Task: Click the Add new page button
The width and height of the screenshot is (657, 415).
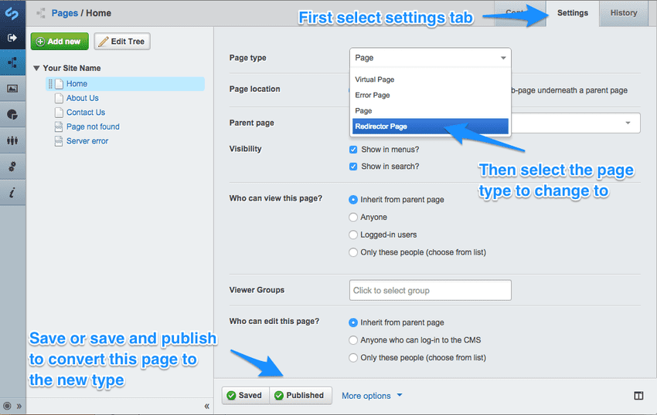Action: click(60, 42)
